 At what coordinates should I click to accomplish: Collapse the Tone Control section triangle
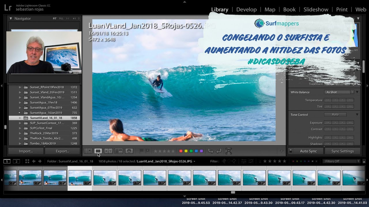coord(357,114)
